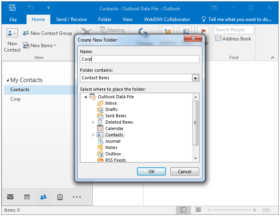
Task: Select the Calendar folder in the dialog tree
Action: tap(114, 128)
